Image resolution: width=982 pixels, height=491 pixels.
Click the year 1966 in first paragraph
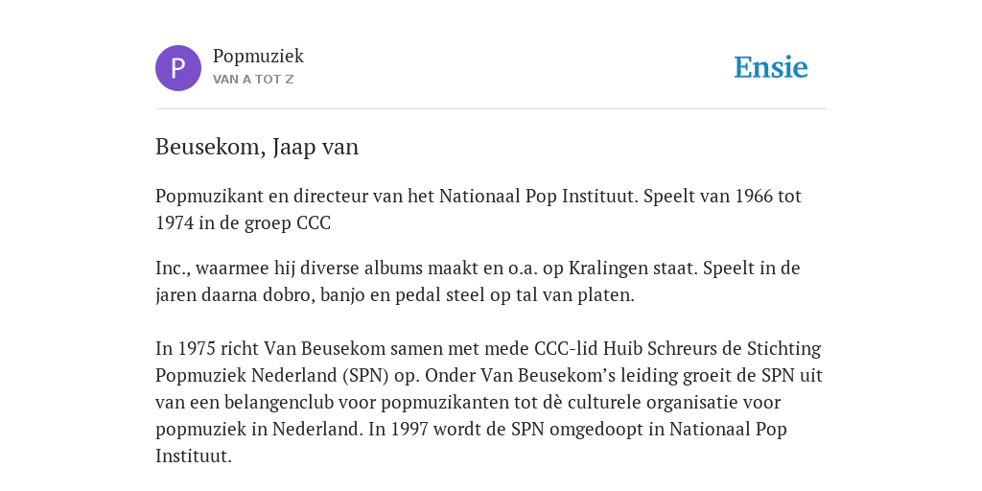(x=754, y=197)
